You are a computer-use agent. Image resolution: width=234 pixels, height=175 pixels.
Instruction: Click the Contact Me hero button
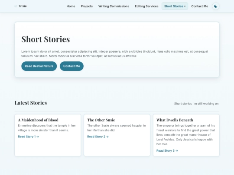(x=71, y=66)
